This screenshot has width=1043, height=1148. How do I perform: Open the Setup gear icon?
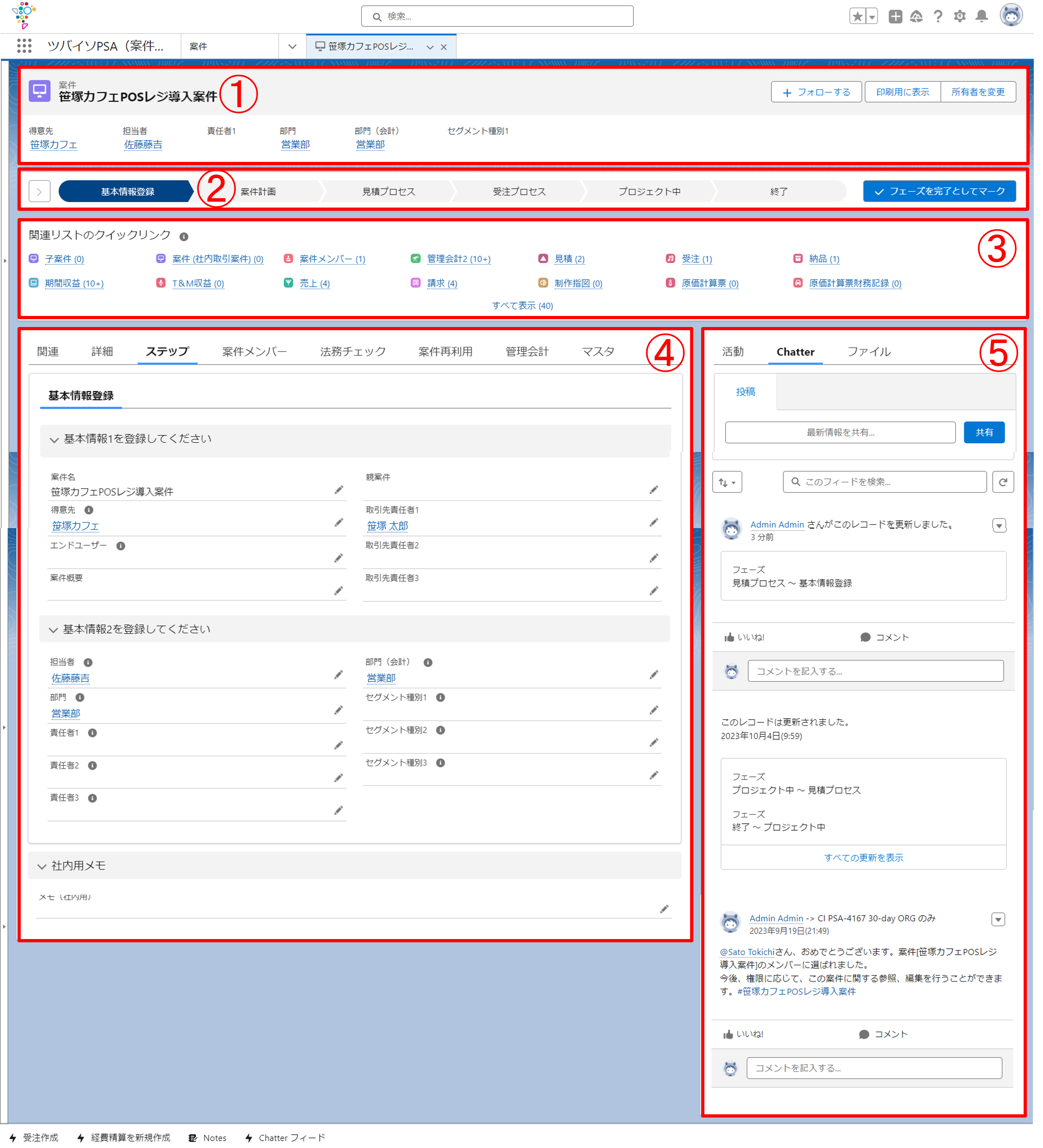pyautogui.click(x=960, y=17)
